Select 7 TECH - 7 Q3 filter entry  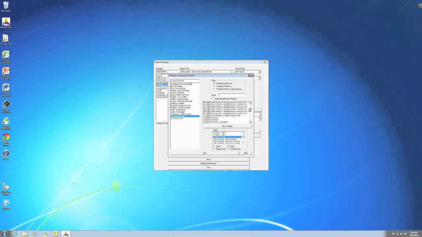click(227, 135)
